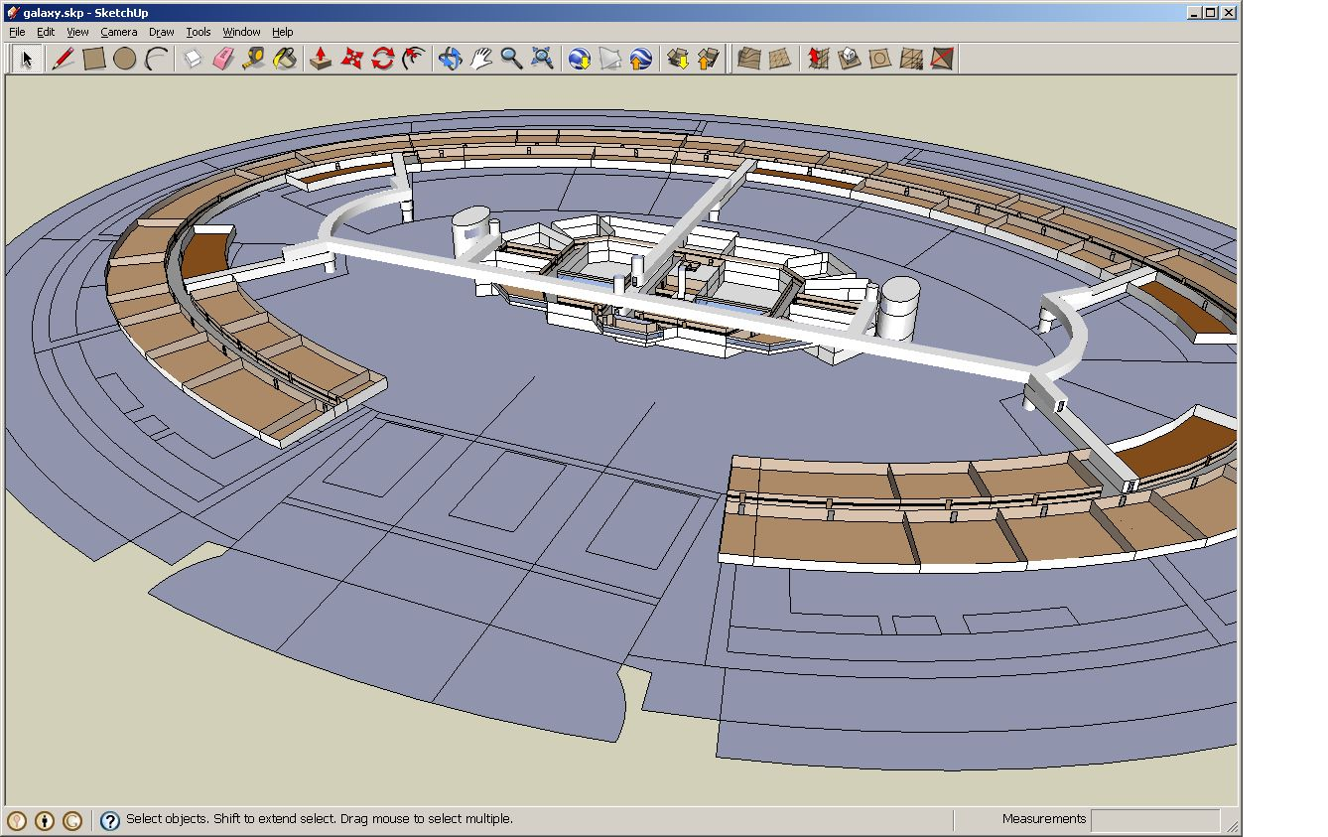Select the Move tool

(351, 59)
